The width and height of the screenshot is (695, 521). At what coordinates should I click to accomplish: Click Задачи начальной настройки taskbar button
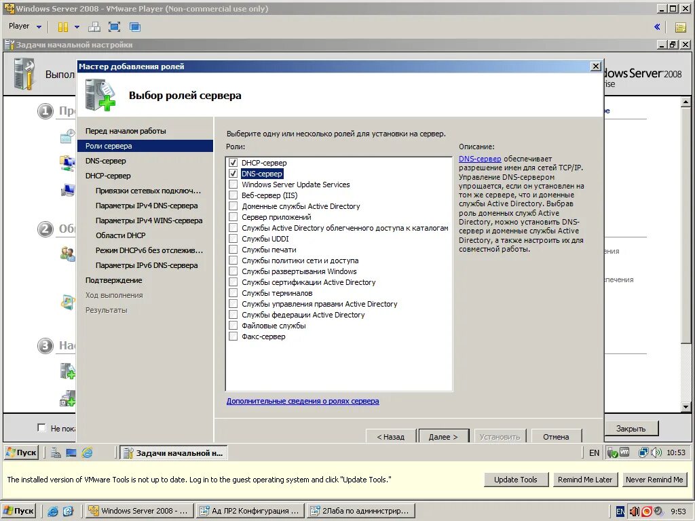[174, 452]
